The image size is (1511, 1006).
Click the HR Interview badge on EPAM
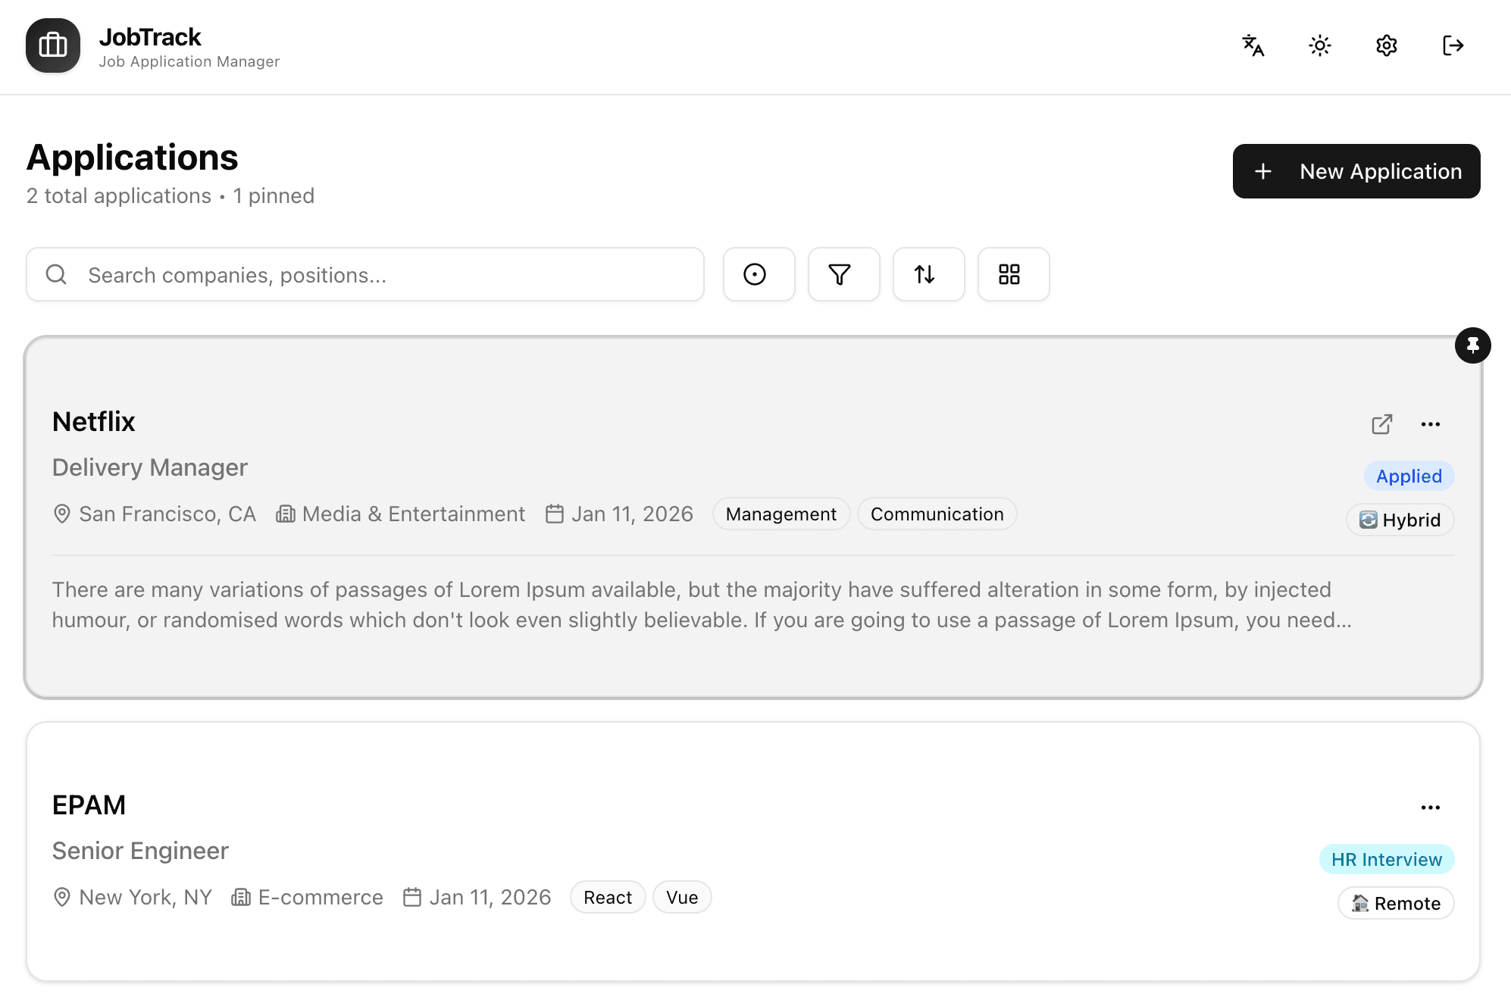point(1386,859)
